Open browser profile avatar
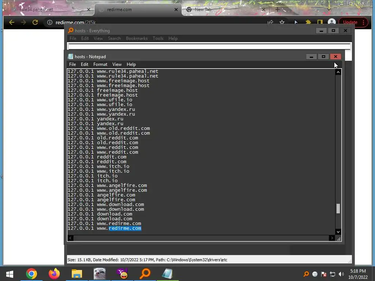Screen dimensions: 375x281 point(332,22)
